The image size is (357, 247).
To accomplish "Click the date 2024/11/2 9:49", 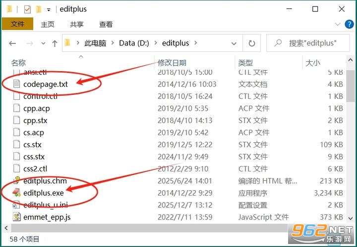I will pos(183,157).
